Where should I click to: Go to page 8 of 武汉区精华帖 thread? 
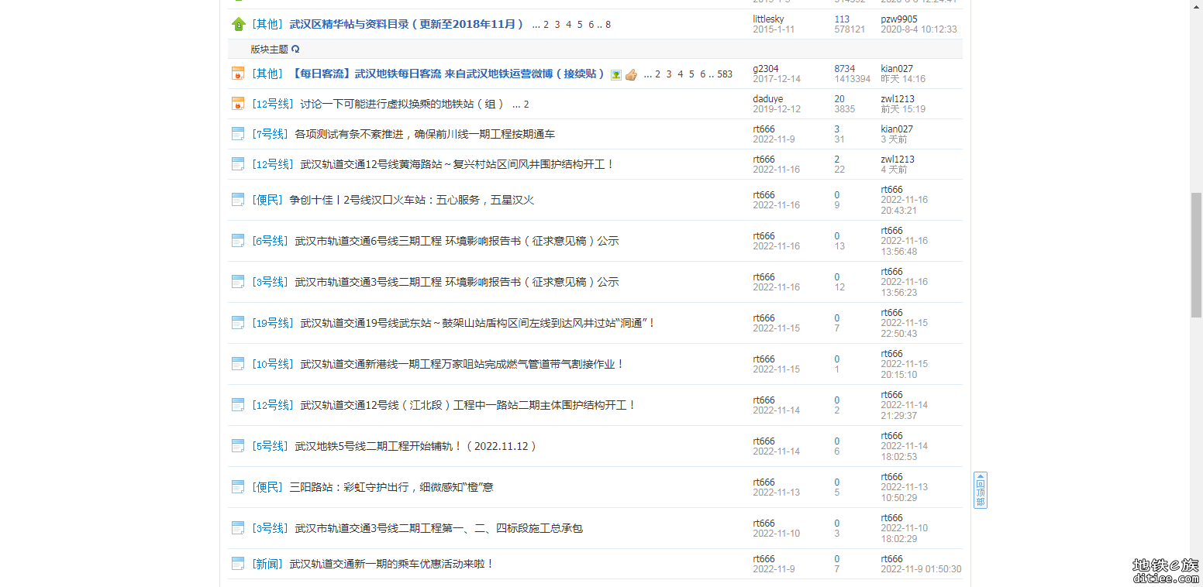tap(608, 25)
